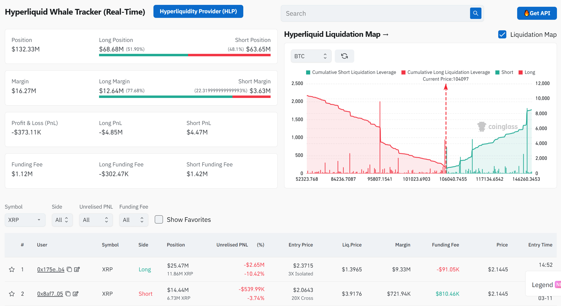Favorite row 1 with the star icon
Image resolution: width=561 pixels, height=306 pixels.
[12, 269]
